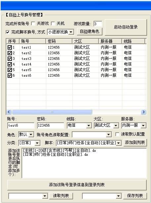Click the 游戏数量 input field
The width and height of the screenshot is (151, 203).
click(98, 24)
